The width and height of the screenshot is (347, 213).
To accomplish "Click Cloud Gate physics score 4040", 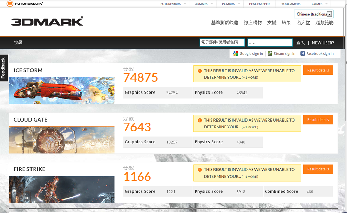I will tap(241, 142).
